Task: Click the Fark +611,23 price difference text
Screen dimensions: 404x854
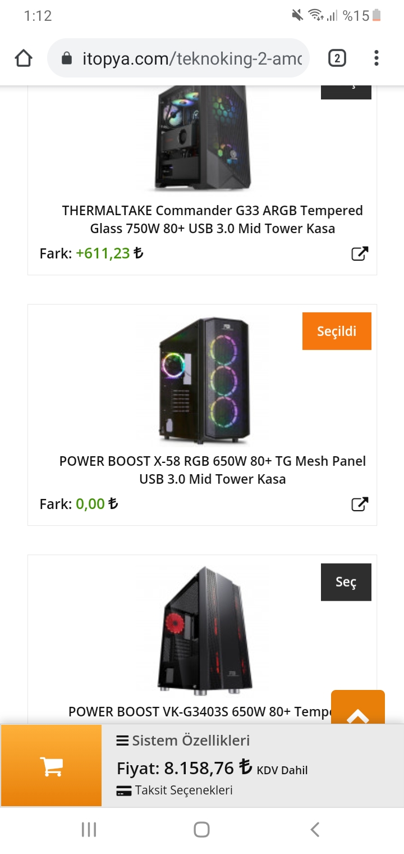Action: point(90,253)
